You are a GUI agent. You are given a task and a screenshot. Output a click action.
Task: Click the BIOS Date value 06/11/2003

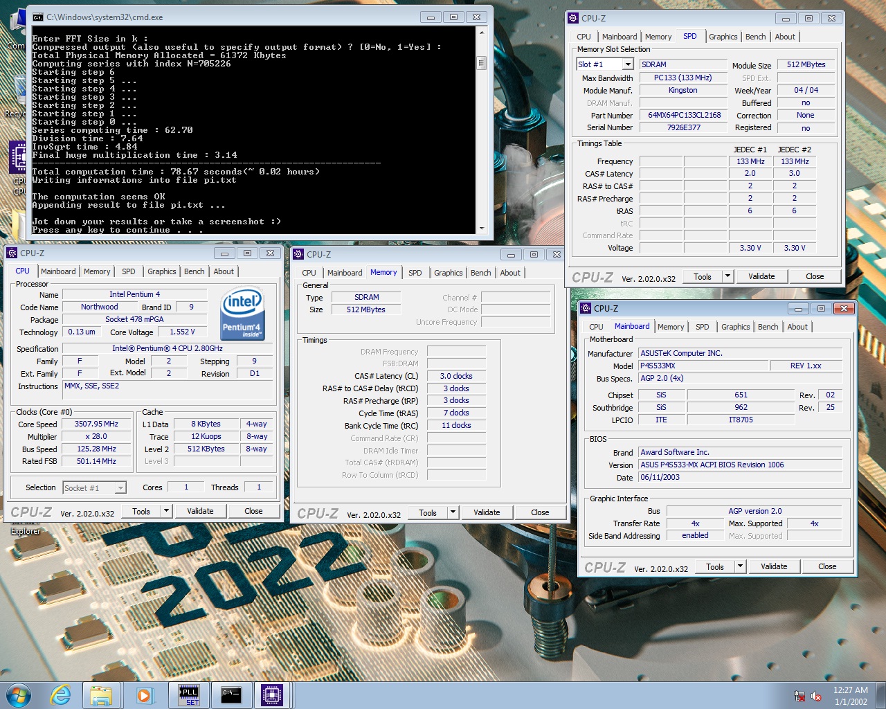point(741,477)
